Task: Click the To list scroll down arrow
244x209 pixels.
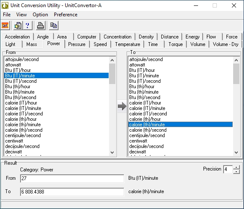Action: [236, 152]
